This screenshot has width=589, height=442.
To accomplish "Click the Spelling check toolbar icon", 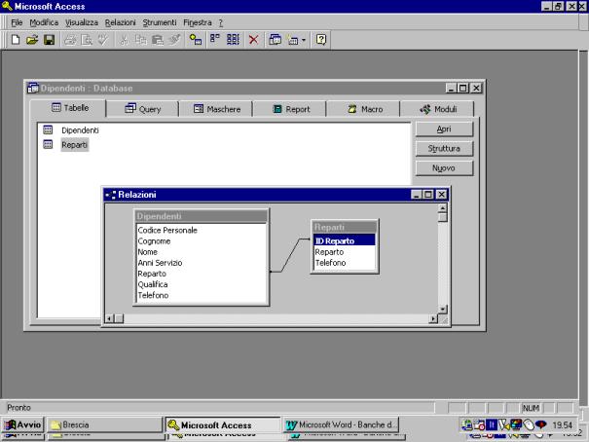I will (x=102, y=40).
